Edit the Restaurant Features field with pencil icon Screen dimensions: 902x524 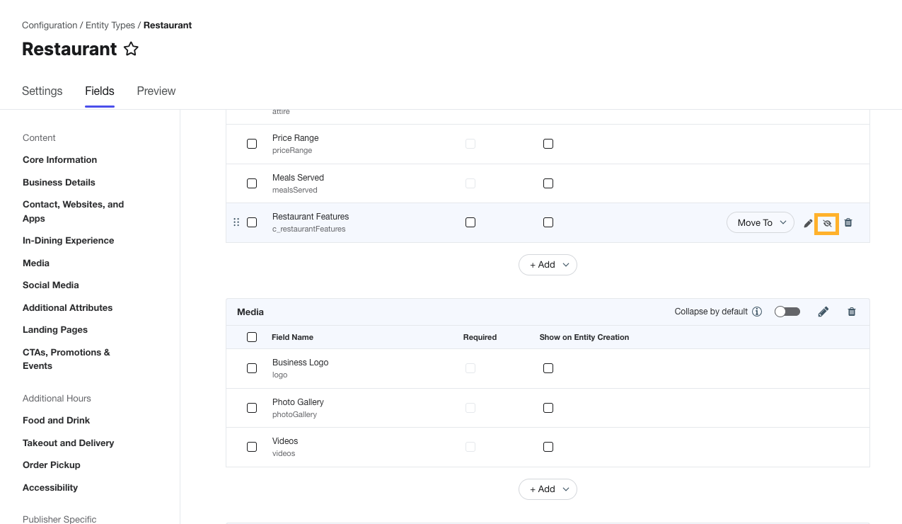[x=808, y=223]
